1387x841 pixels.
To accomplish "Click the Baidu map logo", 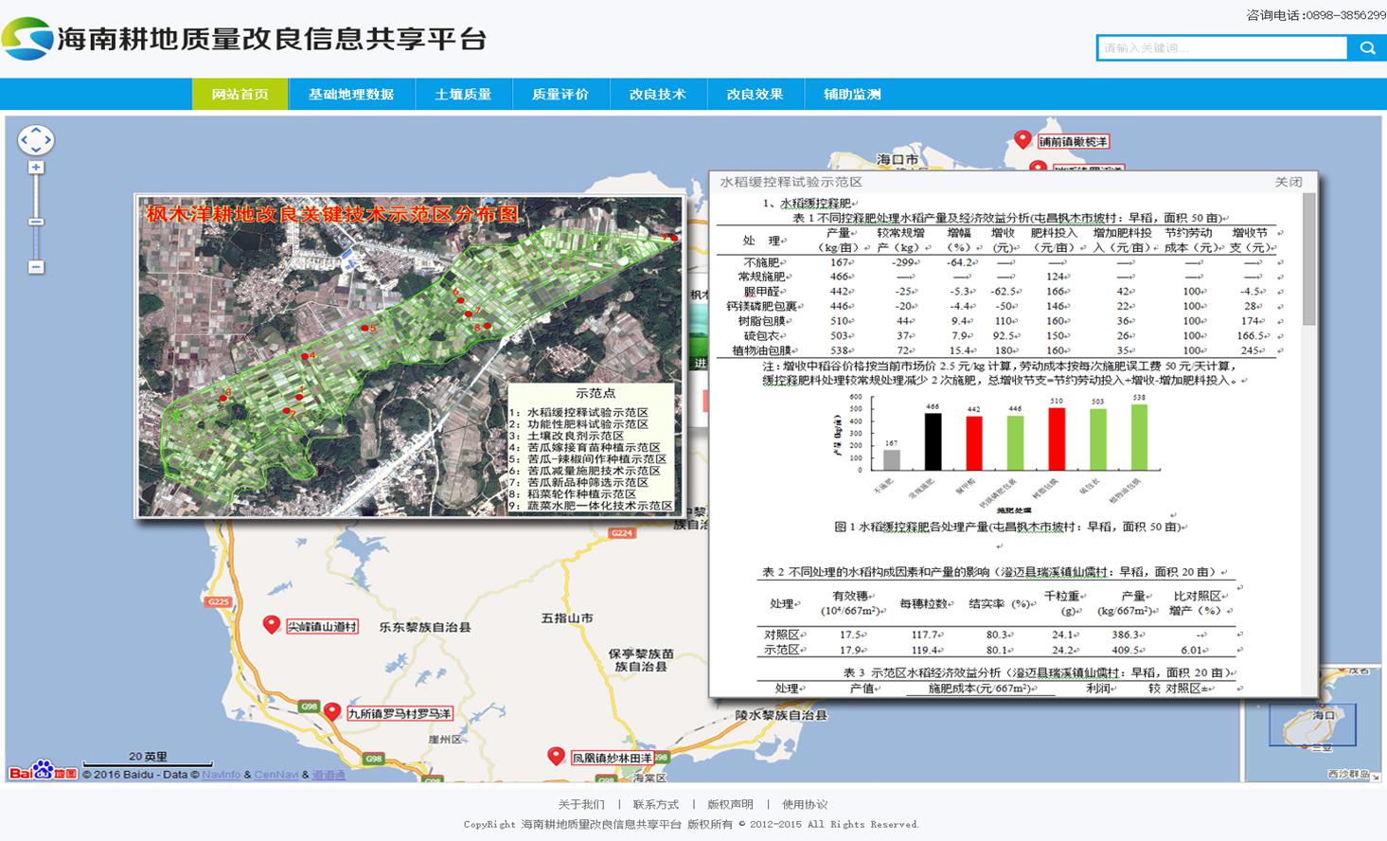I will (44, 771).
